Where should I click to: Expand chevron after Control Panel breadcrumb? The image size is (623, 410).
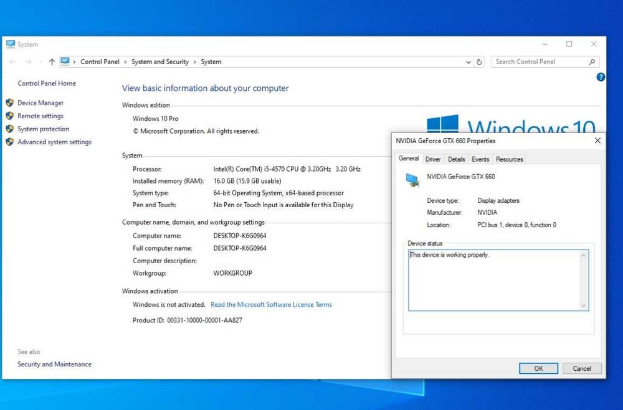125,62
